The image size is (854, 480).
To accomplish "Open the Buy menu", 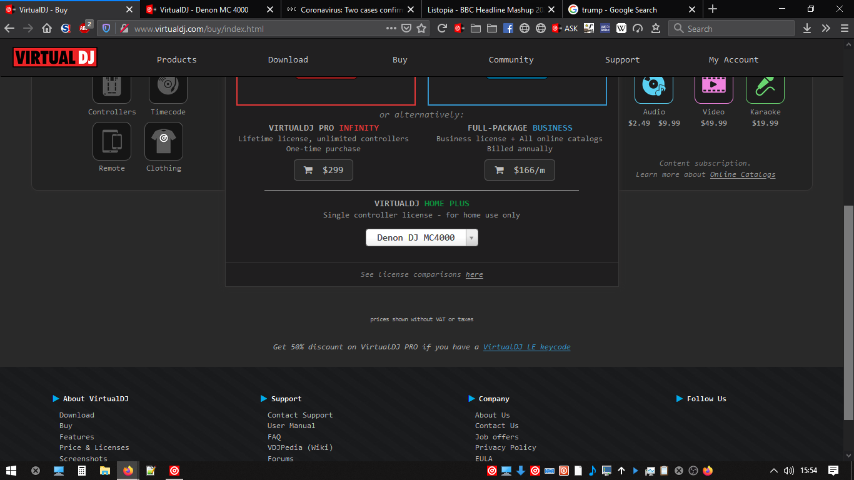I will pos(400,60).
